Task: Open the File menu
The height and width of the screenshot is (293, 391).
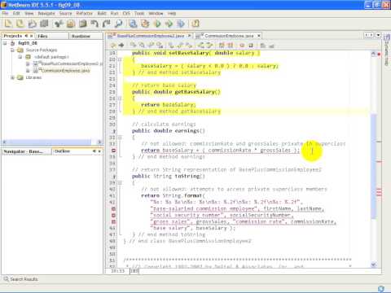Action: point(5,13)
